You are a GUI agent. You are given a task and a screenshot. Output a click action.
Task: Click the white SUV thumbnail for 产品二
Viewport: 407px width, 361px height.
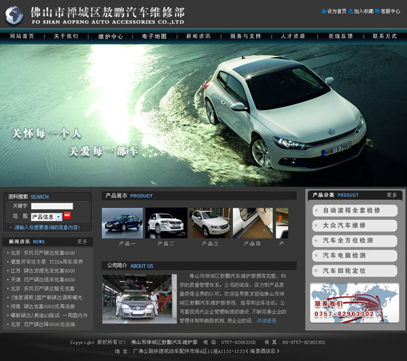coord(166,223)
